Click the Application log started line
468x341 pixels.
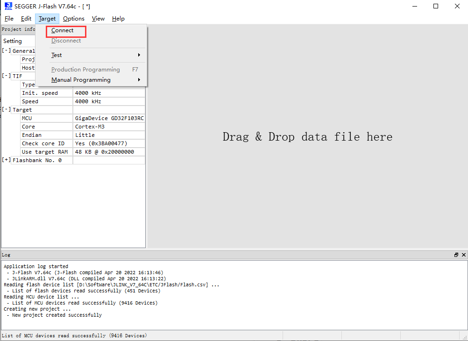tap(36, 266)
